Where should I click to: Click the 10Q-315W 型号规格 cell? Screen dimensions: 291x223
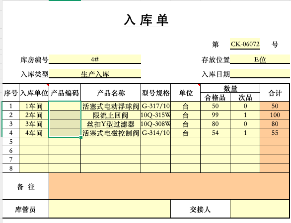(x=156, y=115)
